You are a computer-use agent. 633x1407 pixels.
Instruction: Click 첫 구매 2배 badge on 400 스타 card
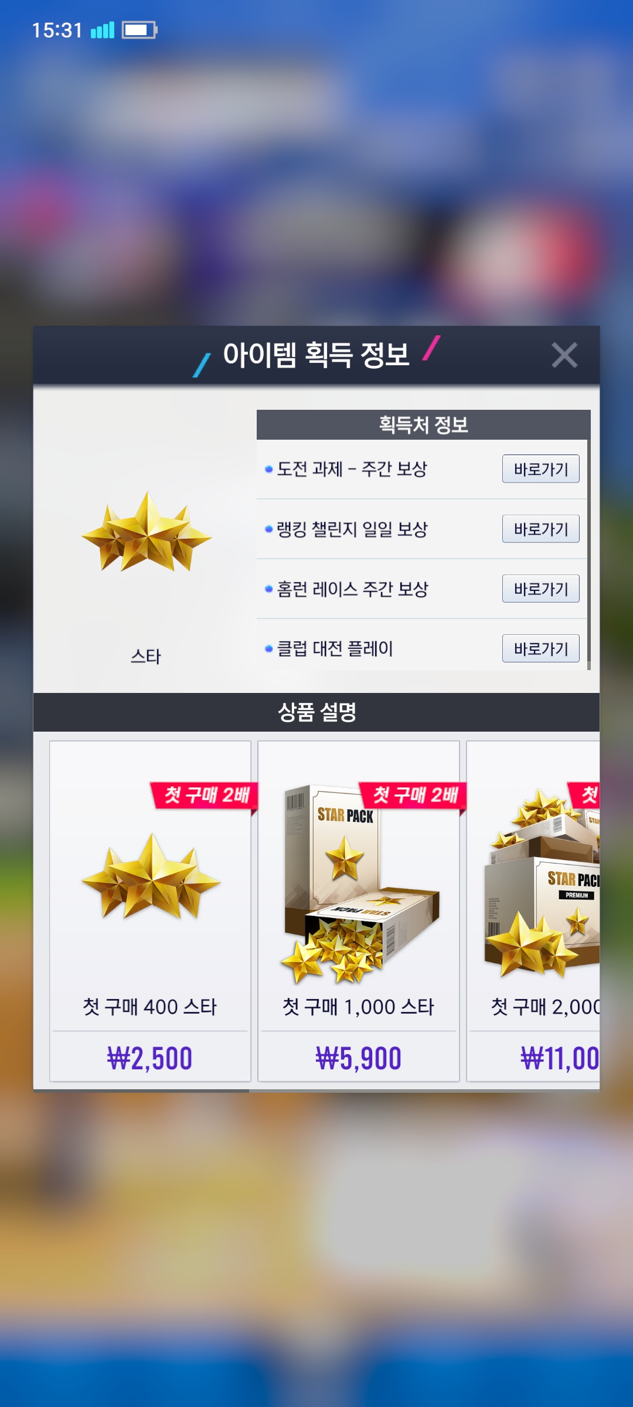click(205, 796)
